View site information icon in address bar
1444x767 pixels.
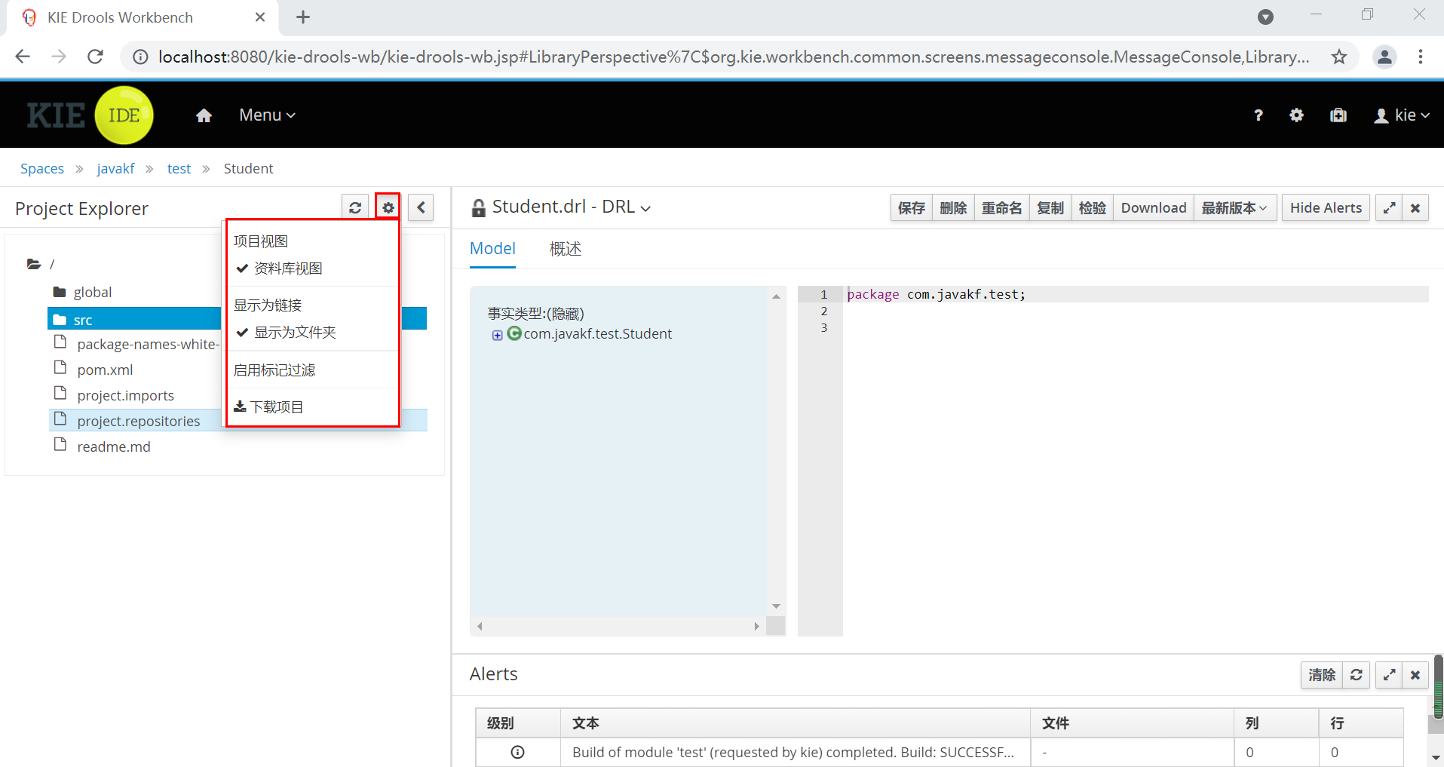point(140,57)
